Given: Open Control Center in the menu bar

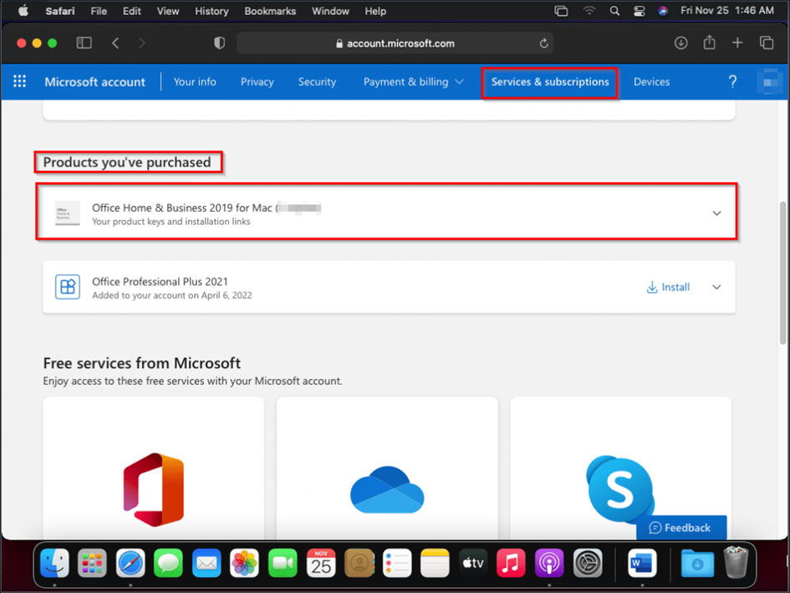Looking at the screenshot, I should 639,11.
